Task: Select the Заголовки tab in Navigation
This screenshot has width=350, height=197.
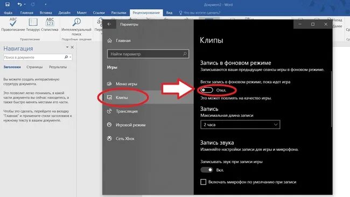Action: (x=12, y=67)
